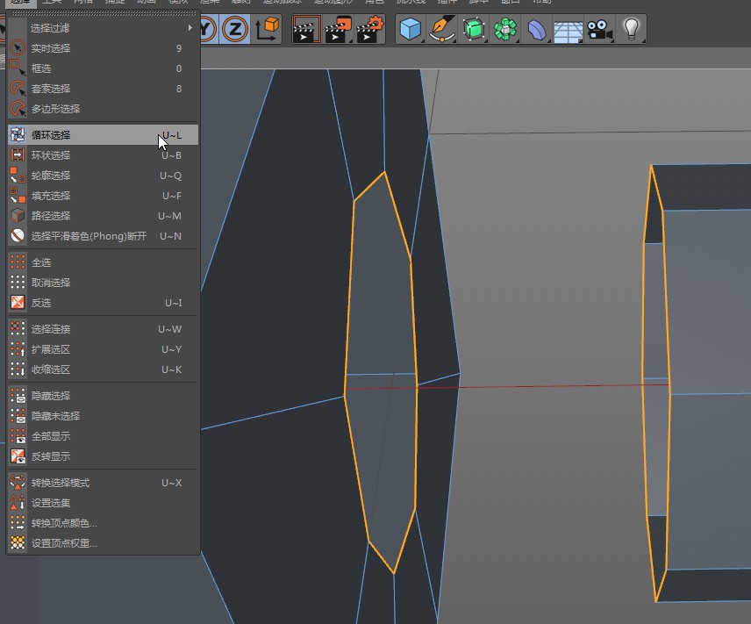Click the Camera object icon
Image resolution: width=751 pixels, height=624 pixels.
600,30
